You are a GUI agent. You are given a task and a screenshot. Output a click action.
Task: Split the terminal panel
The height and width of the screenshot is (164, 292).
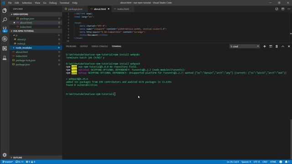pos(271,46)
